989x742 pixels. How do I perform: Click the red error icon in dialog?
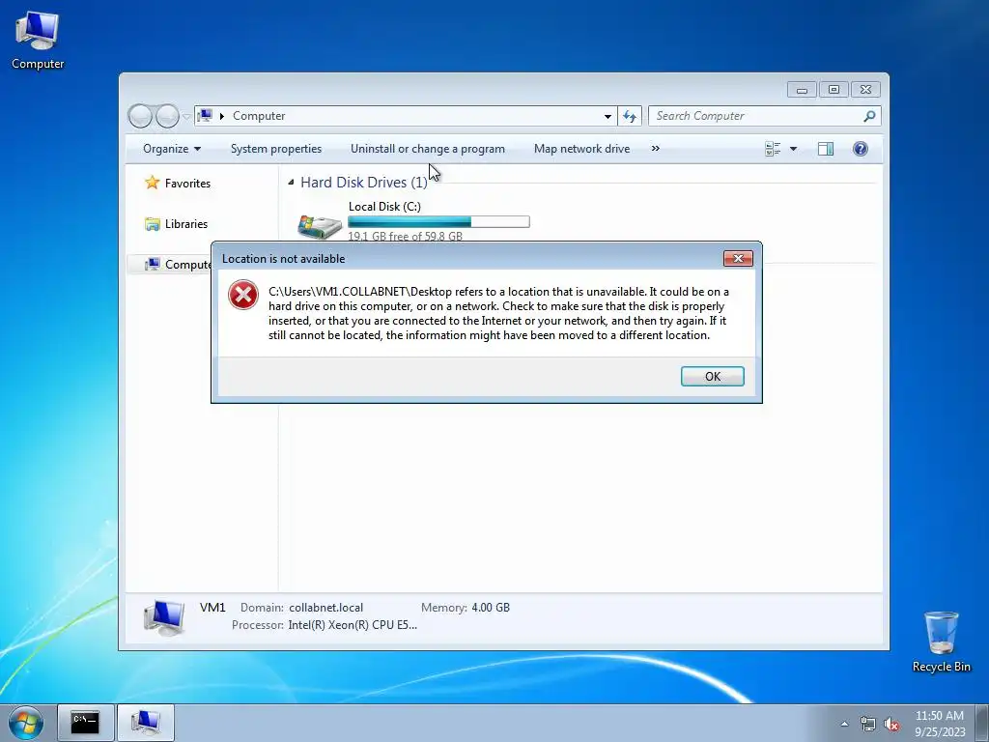click(x=242, y=295)
